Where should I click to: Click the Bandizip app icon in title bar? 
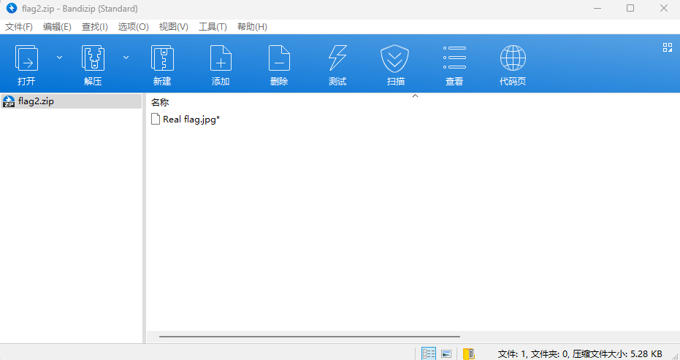(12, 8)
